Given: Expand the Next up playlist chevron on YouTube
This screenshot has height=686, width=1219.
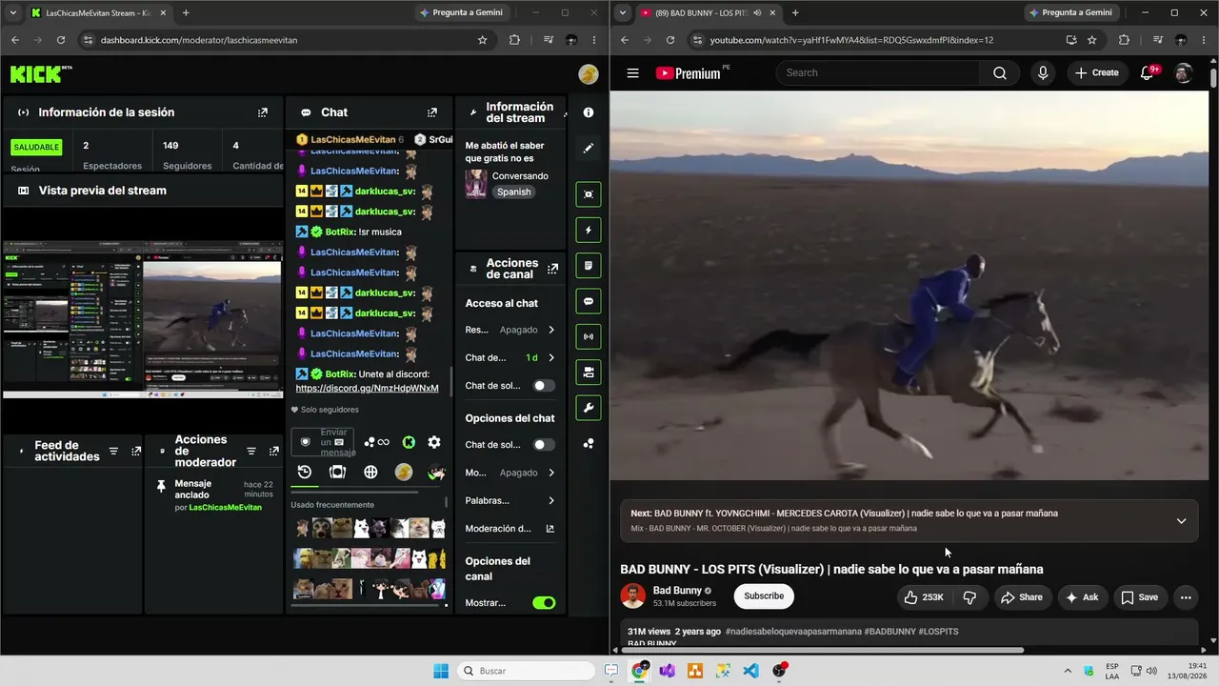Looking at the screenshot, I should [1181, 520].
